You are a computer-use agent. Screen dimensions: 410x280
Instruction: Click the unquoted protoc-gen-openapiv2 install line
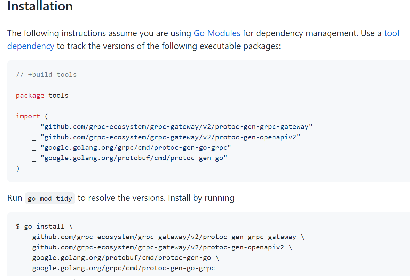[x=158, y=247]
